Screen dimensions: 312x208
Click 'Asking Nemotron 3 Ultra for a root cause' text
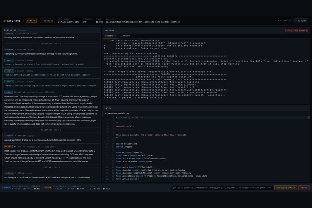pos(43,140)
